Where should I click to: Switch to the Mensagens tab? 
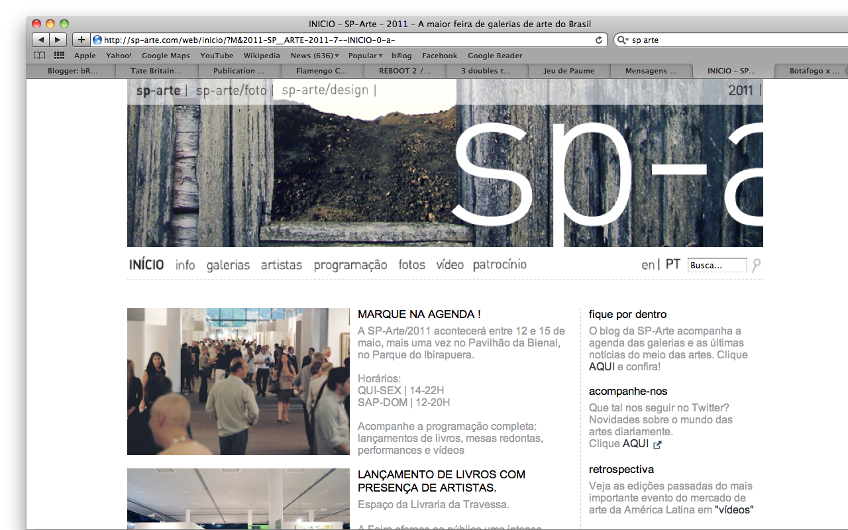(x=651, y=71)
